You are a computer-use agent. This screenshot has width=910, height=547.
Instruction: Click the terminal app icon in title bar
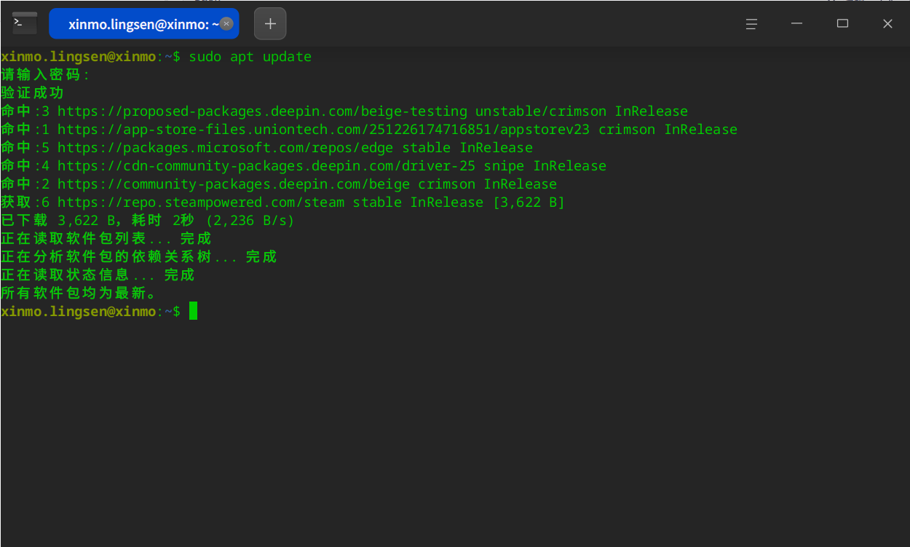click(25, 23)
